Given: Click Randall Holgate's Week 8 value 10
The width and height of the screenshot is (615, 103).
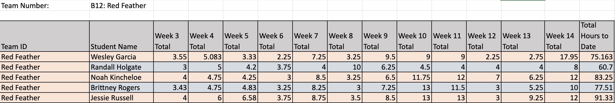Looking at the screenshot, I should coord(345,67).
